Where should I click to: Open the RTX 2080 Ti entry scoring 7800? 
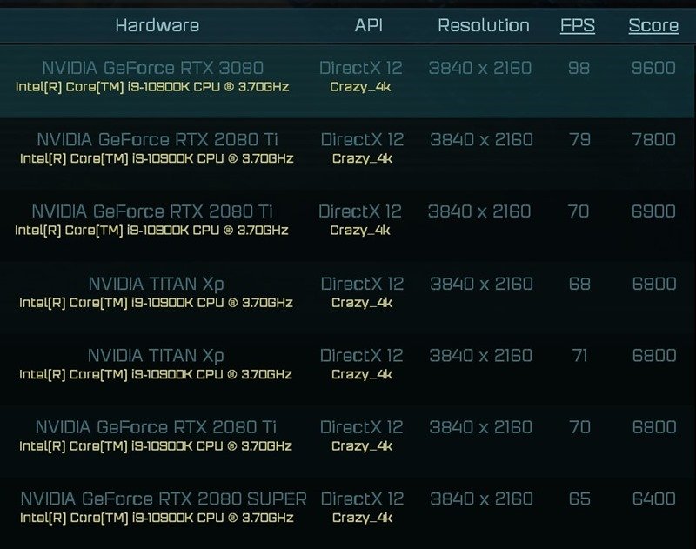pyautogui.click(x=157, y=140)
